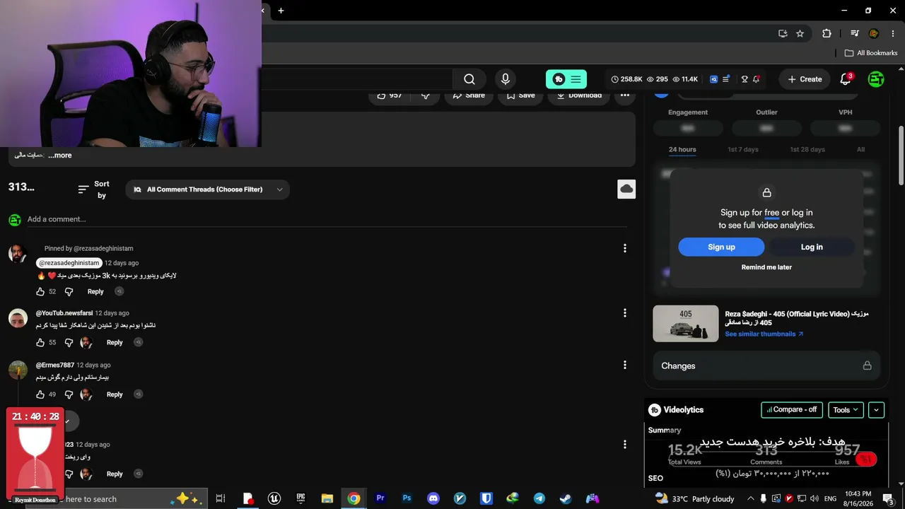Show hidden system tray icons
The width and height of the screenshot is (905, 509).
(x=751, y=498)
